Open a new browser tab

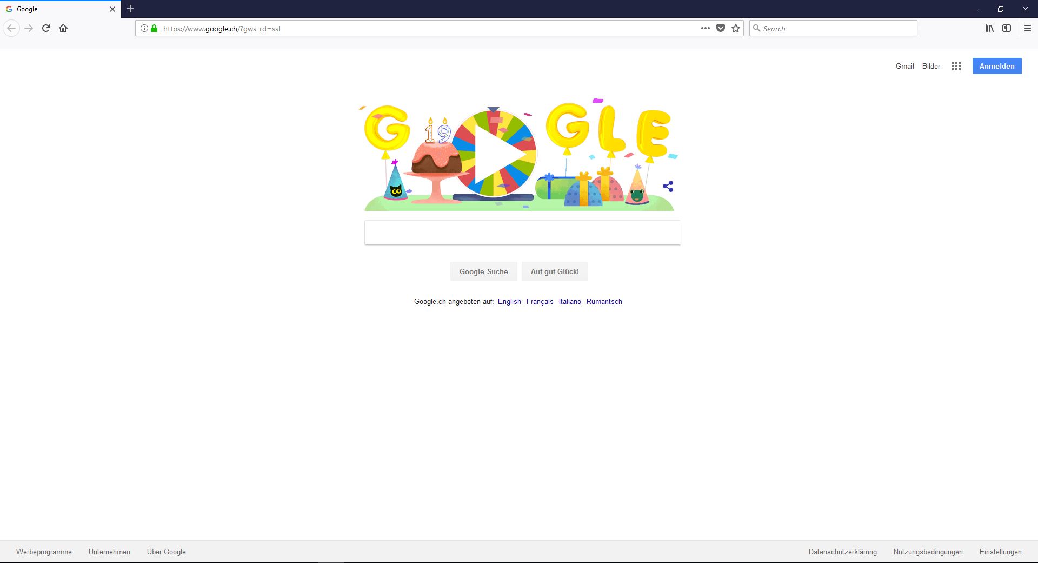(130, 9)
